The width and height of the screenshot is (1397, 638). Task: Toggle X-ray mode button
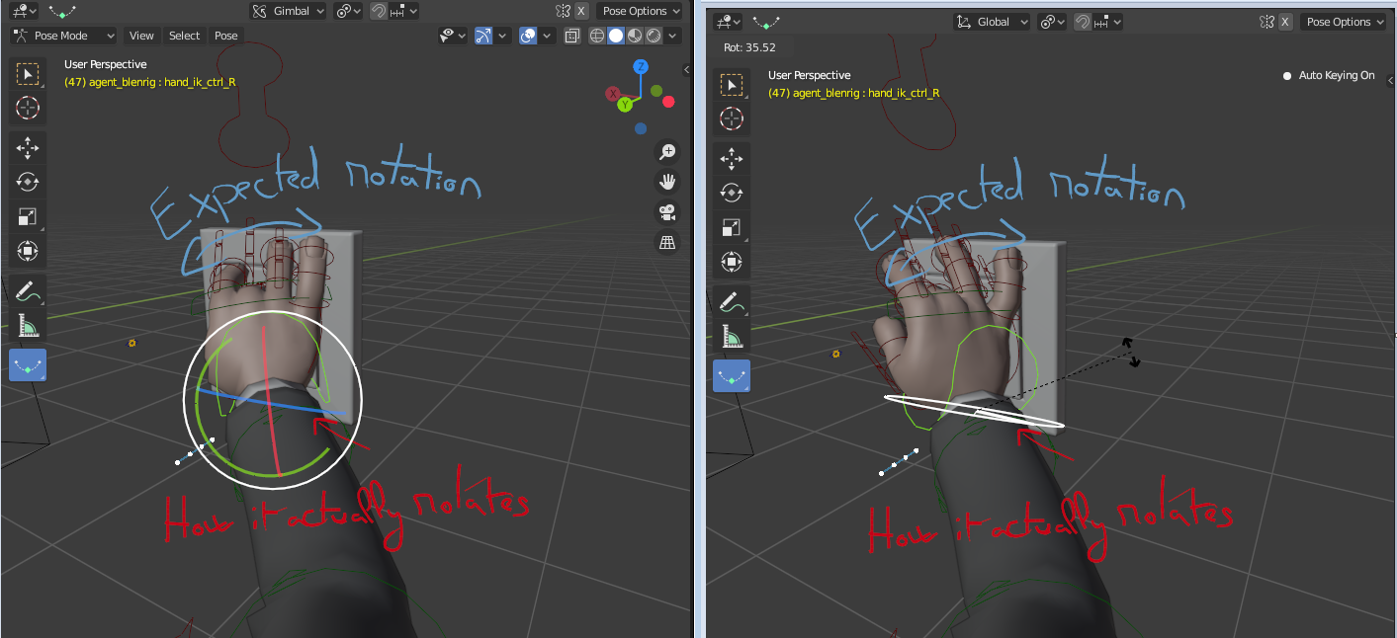[571, 36]
